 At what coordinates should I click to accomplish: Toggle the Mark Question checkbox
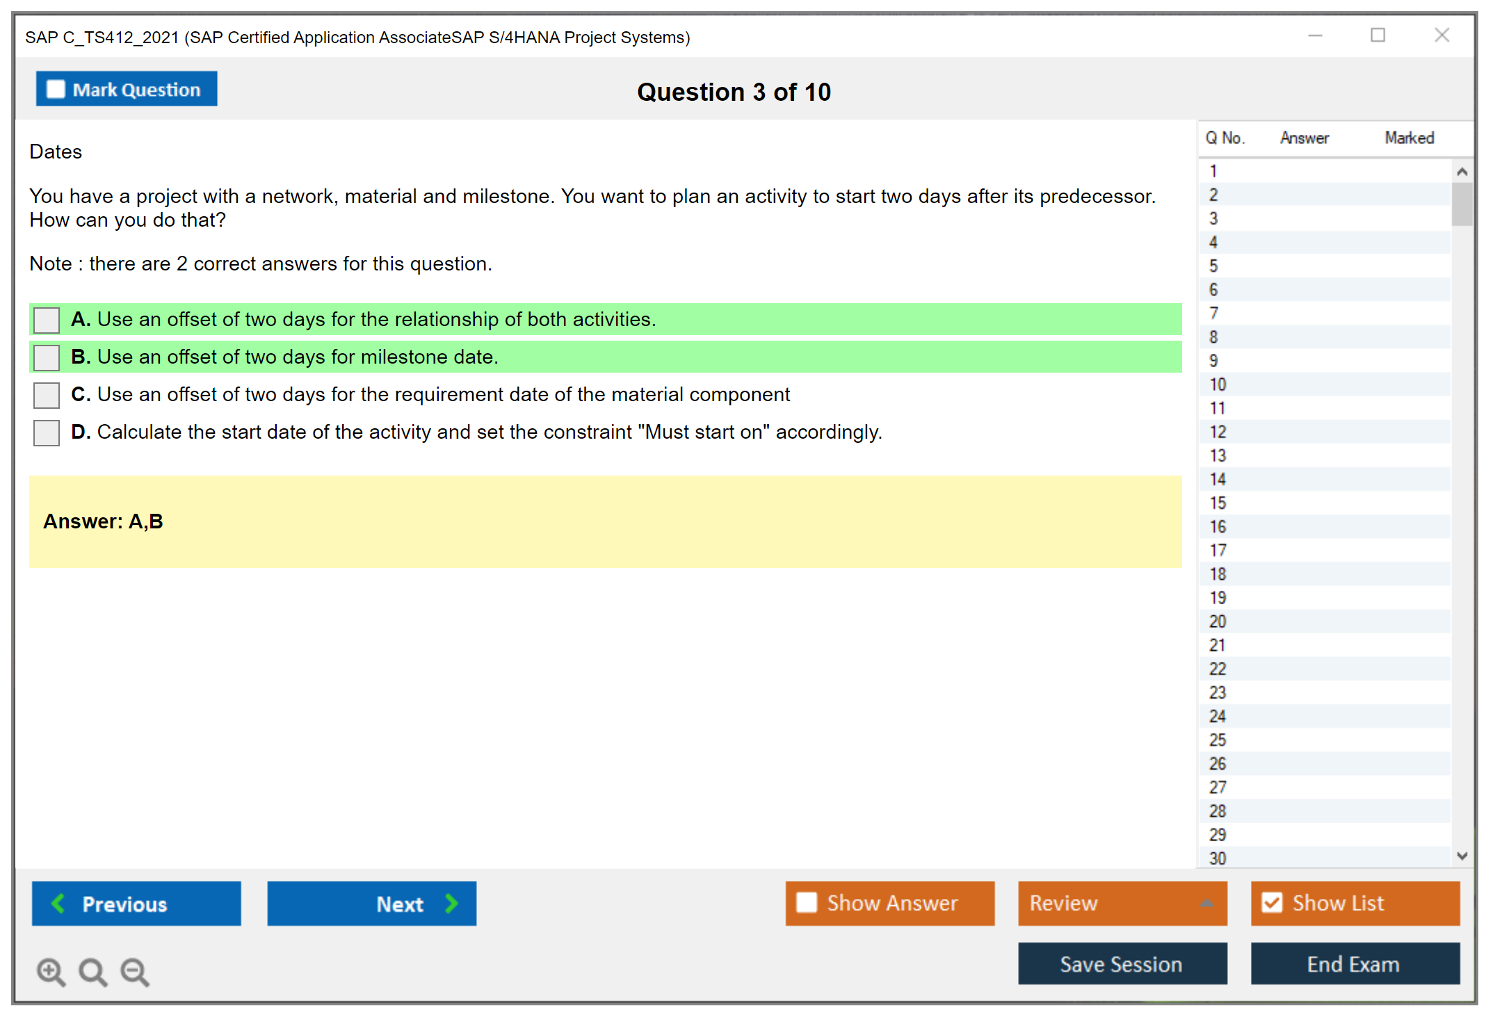coord(56,89)
